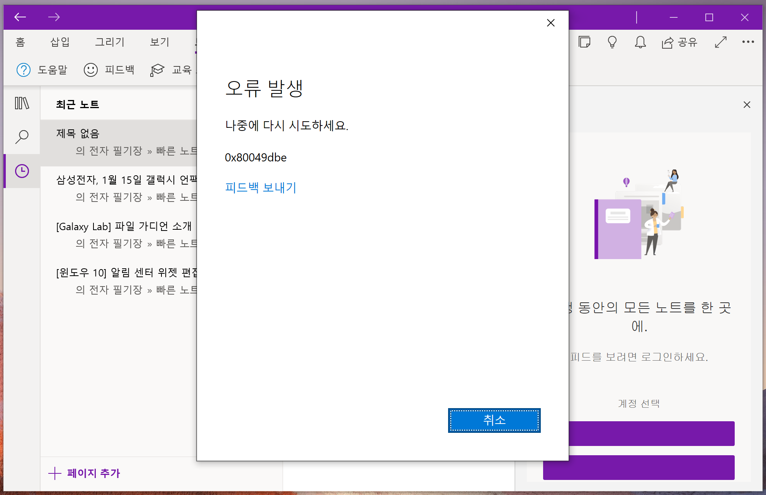This screenshot has width=766, height=495.
Task: Open the search magnifier in sidebar
Action: pyautogui.click(x=22, y=137)
